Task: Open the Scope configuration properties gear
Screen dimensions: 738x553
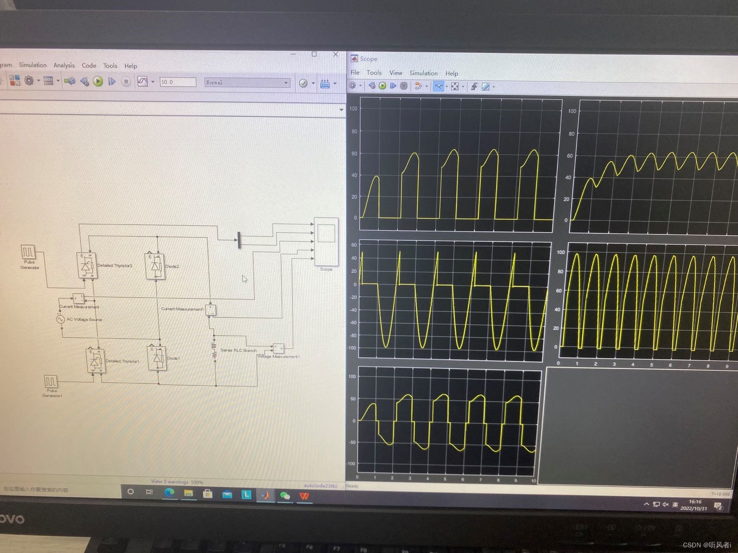Action: tap(353, 86)
